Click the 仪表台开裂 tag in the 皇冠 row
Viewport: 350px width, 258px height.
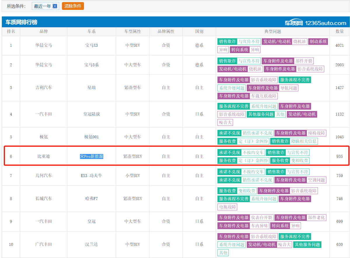(262, 218)
